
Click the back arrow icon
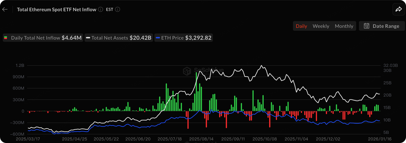point(5,9)
